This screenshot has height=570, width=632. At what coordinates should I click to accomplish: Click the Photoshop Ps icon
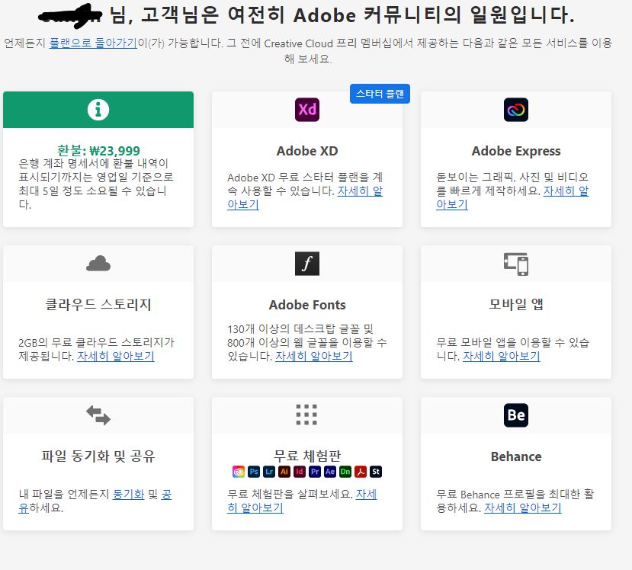254,472
